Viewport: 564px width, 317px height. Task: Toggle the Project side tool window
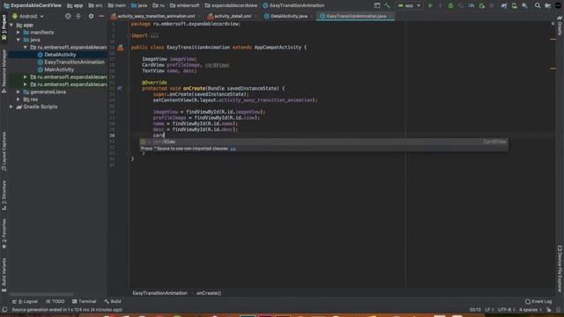tap(4, 28)
